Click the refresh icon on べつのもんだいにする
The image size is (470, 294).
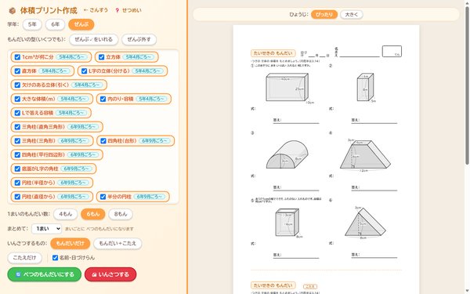point(18,274)
